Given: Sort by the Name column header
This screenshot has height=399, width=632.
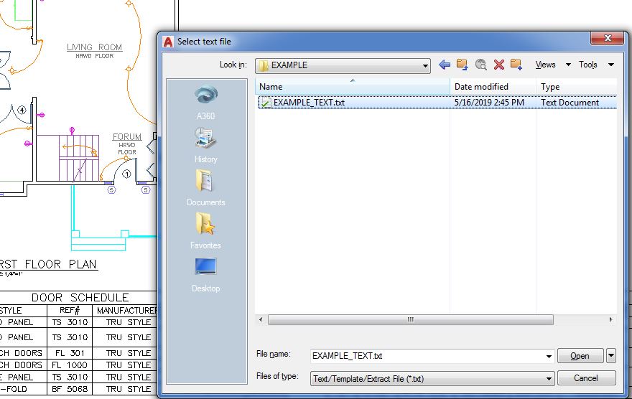Looking at the screenshot, I should tap(353, 87).
